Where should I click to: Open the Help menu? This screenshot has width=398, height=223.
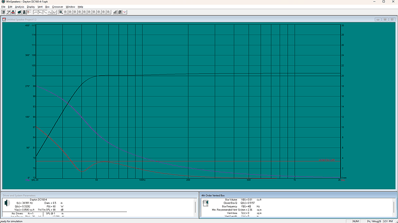click(x=80, y=7)
